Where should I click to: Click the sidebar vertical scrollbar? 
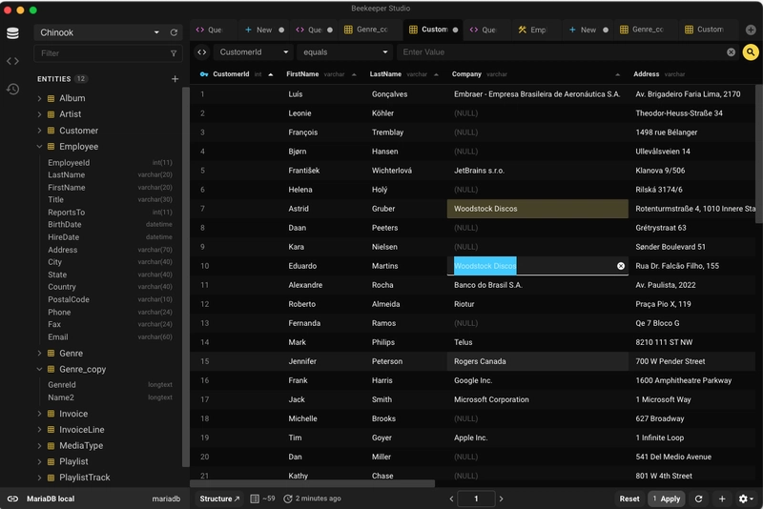[x=185, y=277]
